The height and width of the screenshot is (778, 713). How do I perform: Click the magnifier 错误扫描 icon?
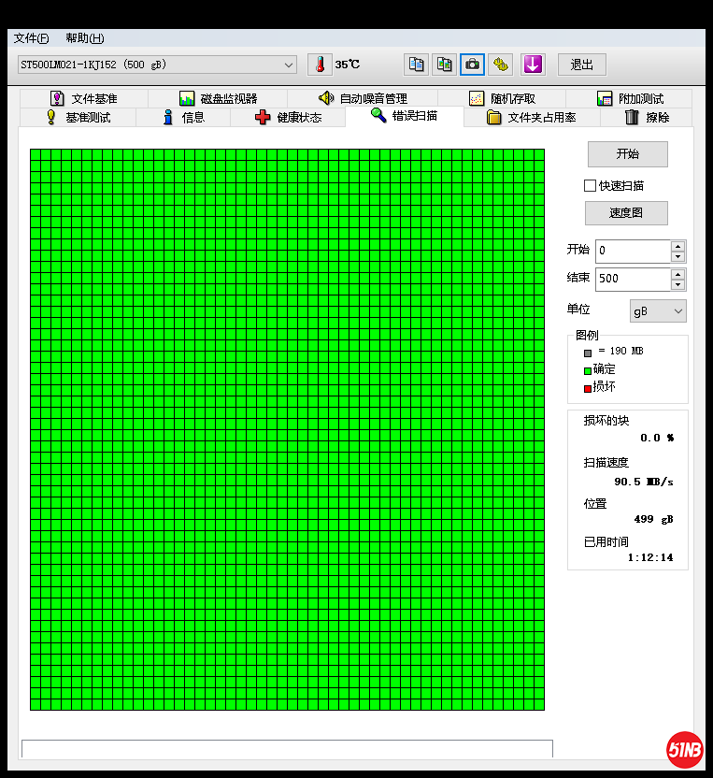tap(378, 115)
